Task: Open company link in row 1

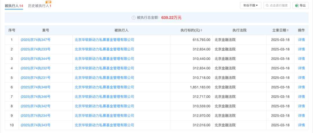Action: coord(104,40)
